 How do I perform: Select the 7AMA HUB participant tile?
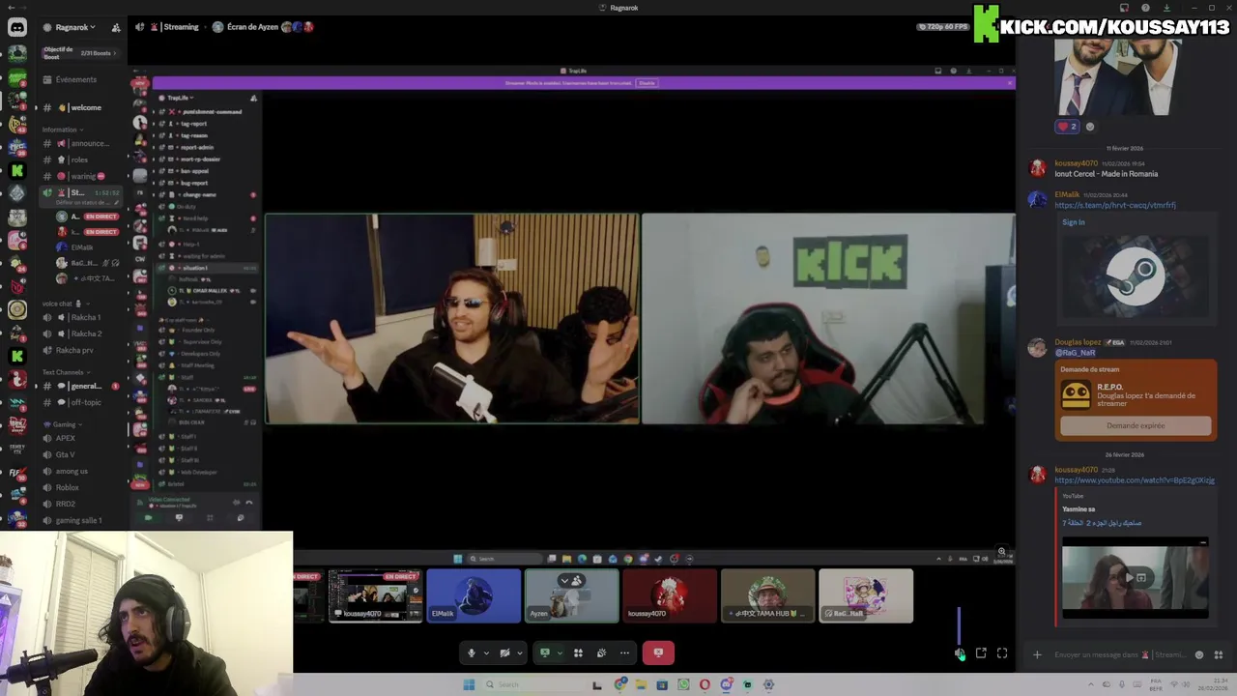768,595
